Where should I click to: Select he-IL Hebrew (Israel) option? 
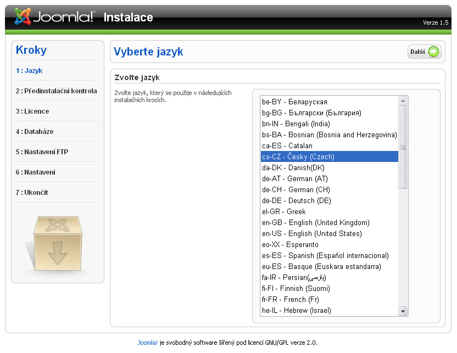330,311
